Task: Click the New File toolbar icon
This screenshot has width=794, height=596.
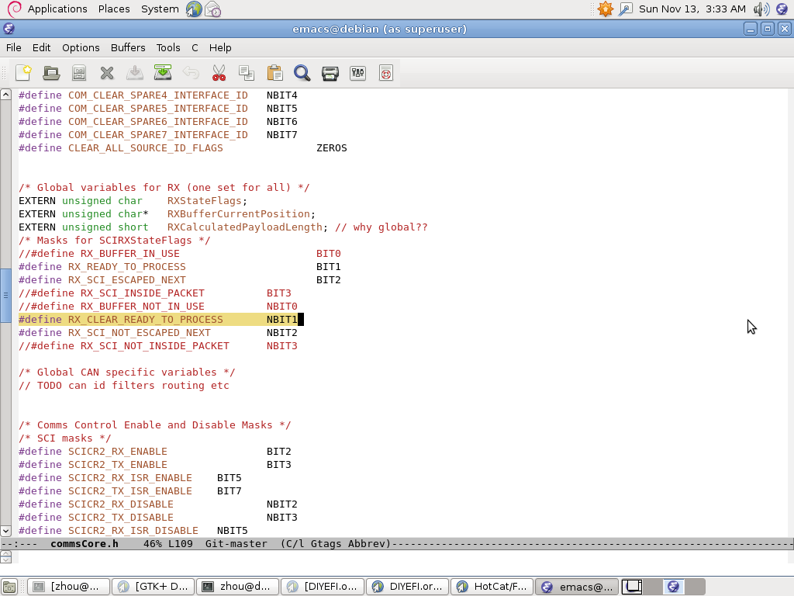Action: coord(23,73)
